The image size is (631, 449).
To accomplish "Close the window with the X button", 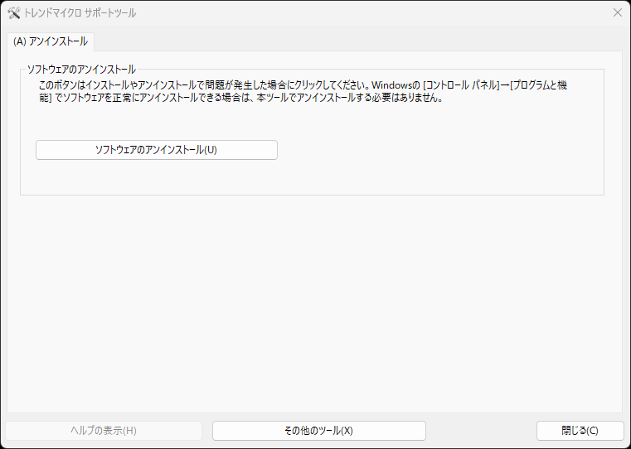I will 617,13.
